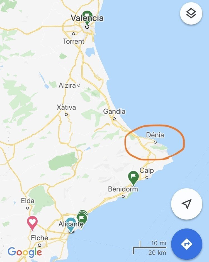Image resolution: width=209 pixels, height=262 pixels.
Task: Tap the green flag pin near Benidorm
Action: (133, 178)
